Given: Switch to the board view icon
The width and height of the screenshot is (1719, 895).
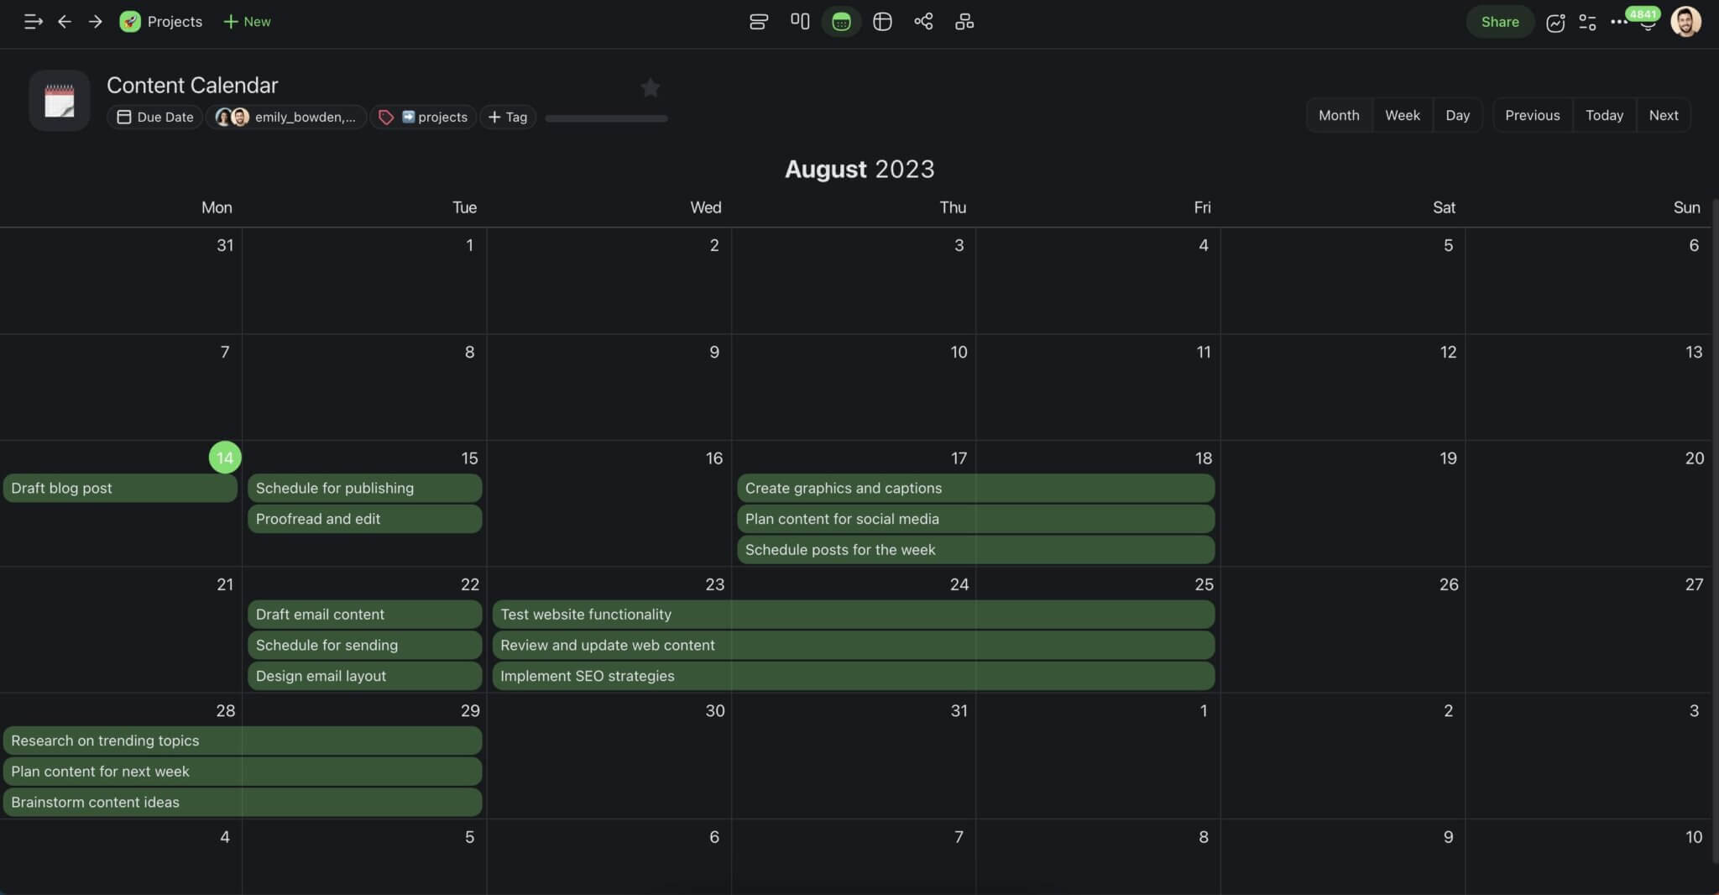Looking at the screenshot, I should pos(800,22).
